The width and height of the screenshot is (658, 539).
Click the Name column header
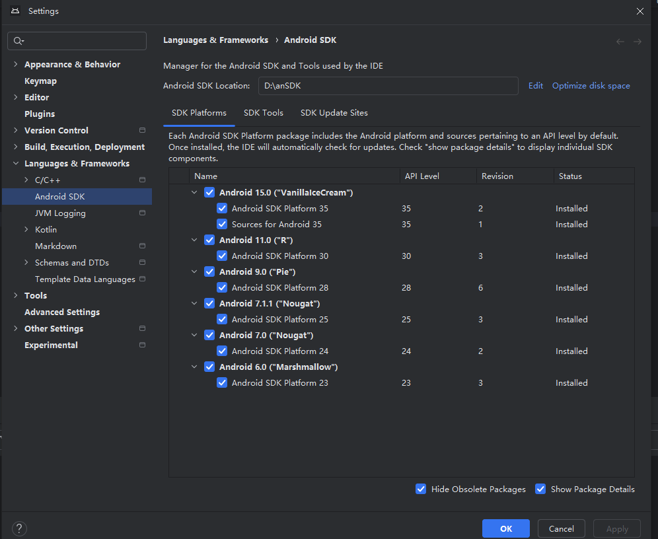[x=295, y=176]
